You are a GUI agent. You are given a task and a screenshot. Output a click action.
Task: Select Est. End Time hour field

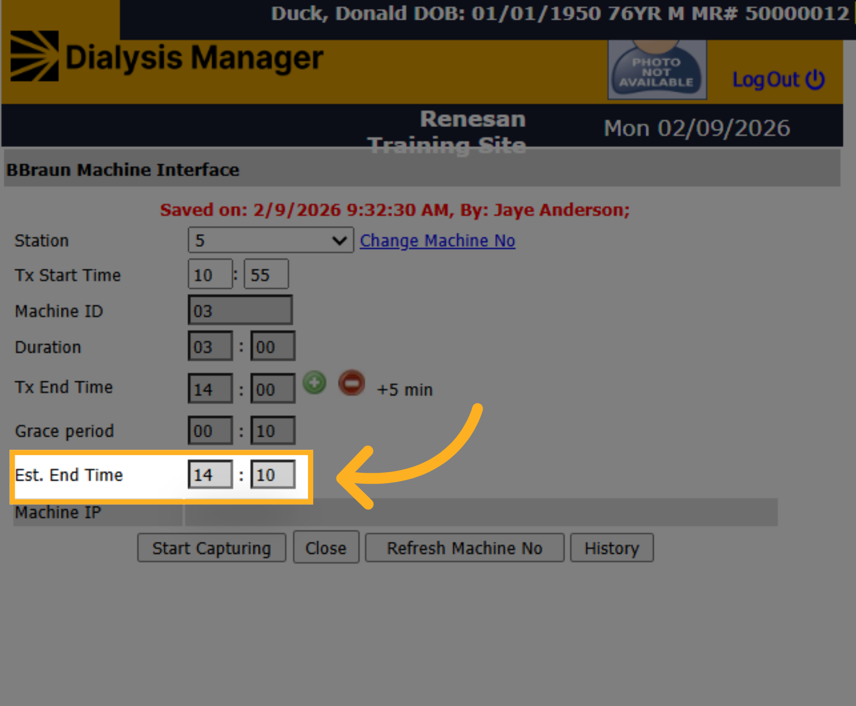210,474
